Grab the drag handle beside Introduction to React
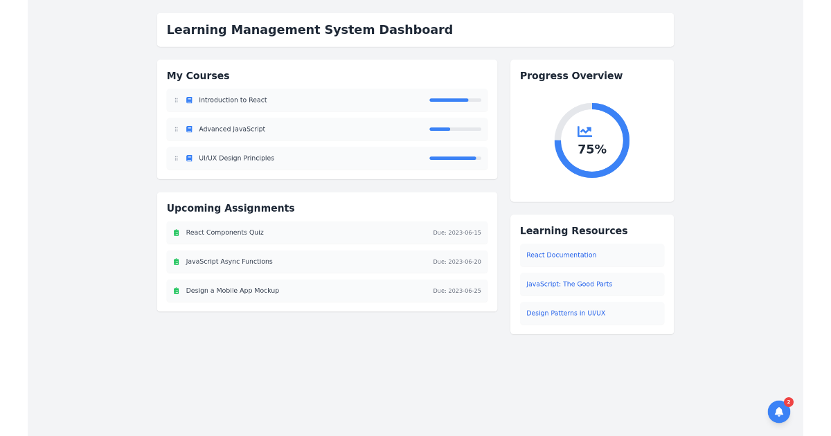Image resolution: width=831 pixels, height=436 pixels. coord(176,100)
